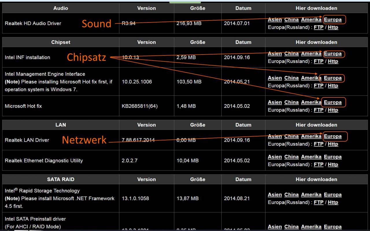Open Amerika link for Realtek LAN Driver

(311, 136)
